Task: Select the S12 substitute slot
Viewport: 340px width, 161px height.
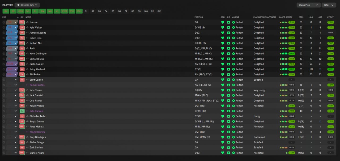Action: 159,11
